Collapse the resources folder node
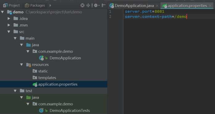 (22, 64)
